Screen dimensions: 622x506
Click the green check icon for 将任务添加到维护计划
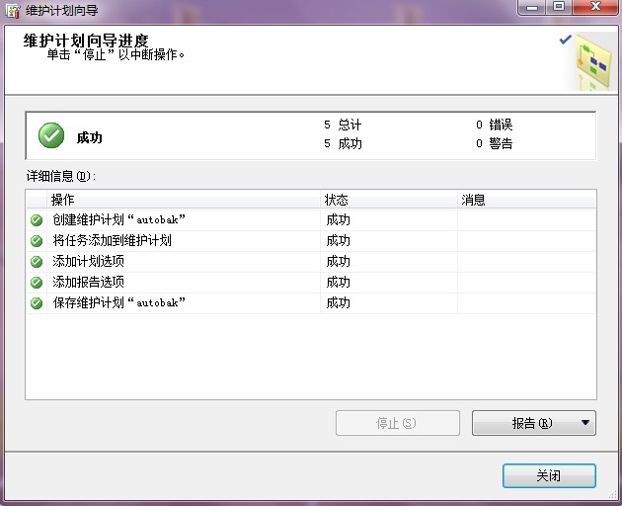click(37, 241)
